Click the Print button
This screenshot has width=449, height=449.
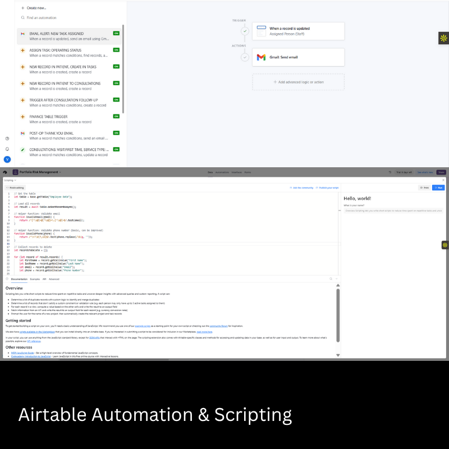tap(425, 188)
